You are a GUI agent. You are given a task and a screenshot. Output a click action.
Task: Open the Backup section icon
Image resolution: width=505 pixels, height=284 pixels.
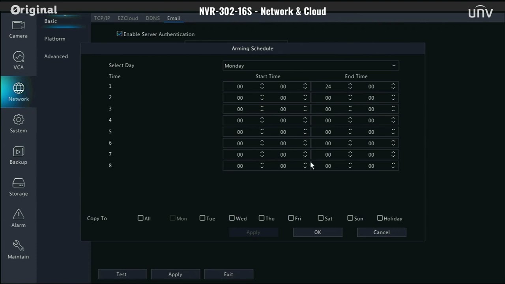(x=19, y=151)
